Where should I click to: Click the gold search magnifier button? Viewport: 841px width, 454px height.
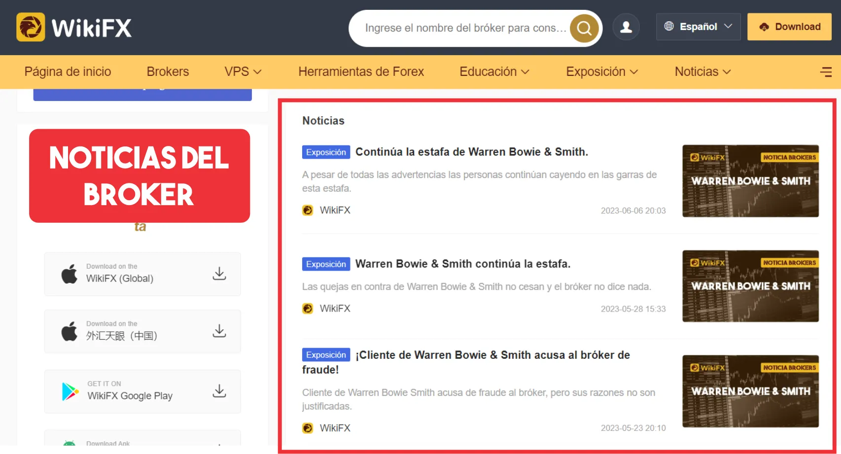(x=584, y=28)
